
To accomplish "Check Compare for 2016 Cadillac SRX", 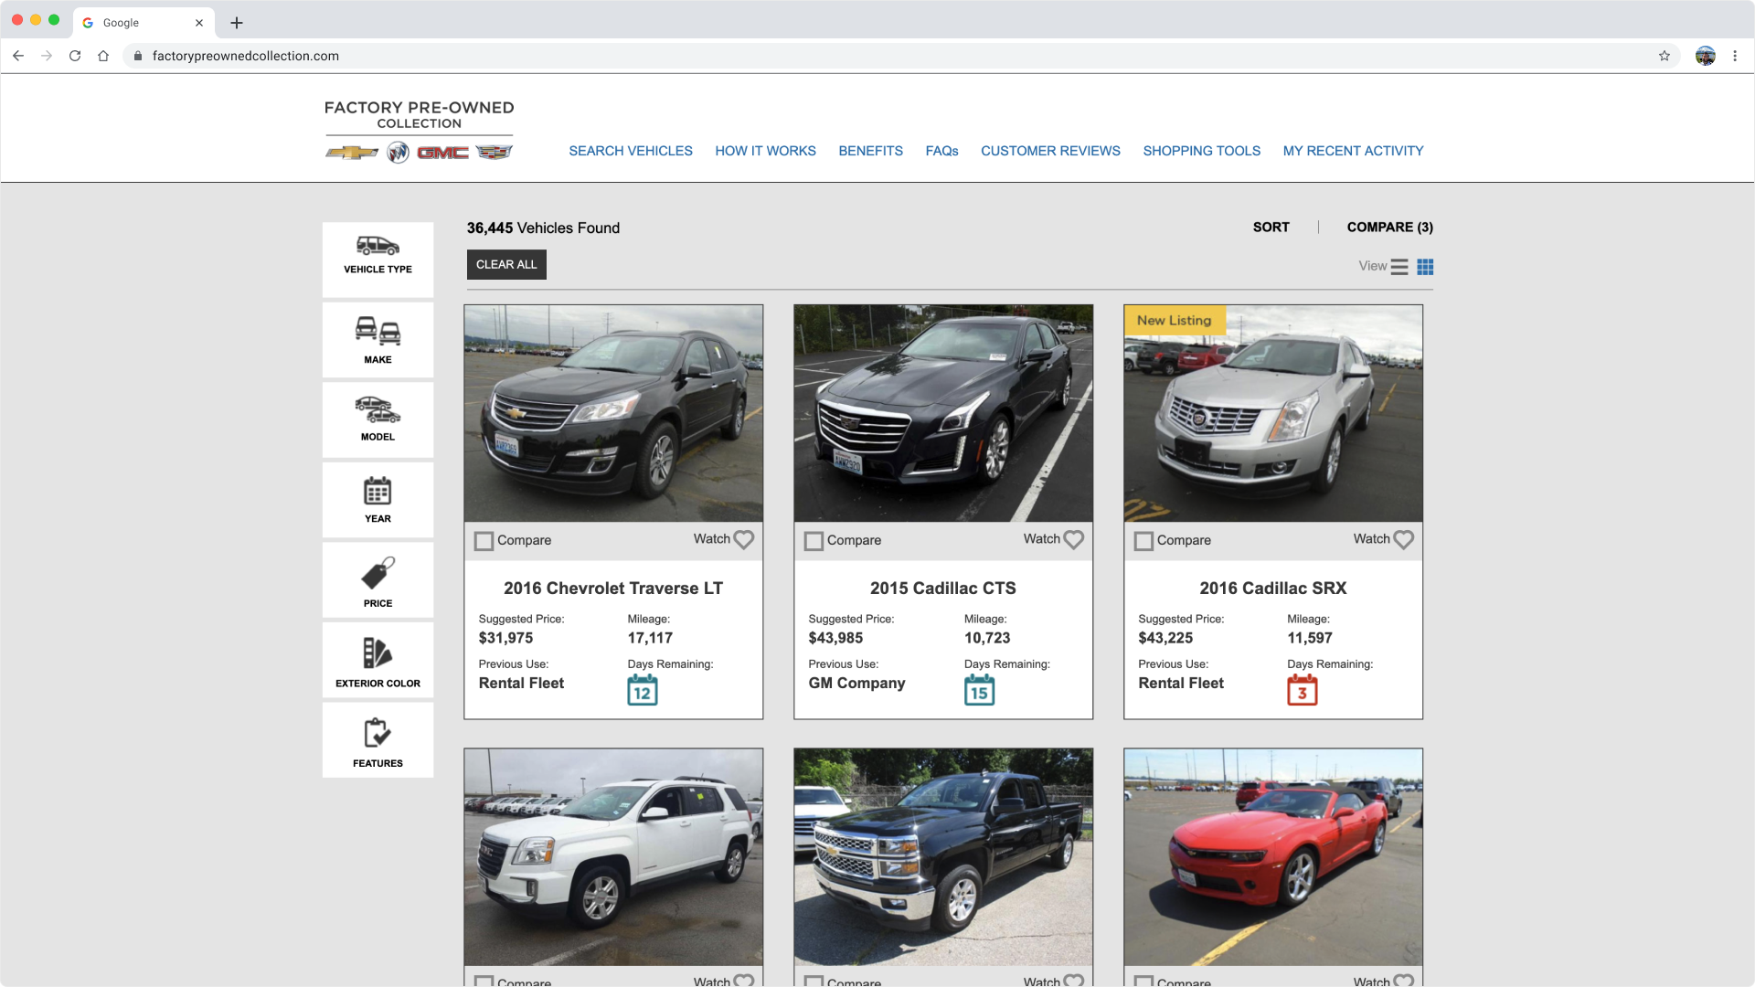I will point(1143,541).
